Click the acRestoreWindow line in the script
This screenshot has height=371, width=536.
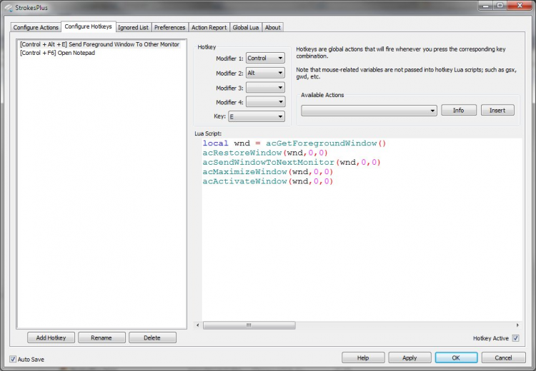coord(265,153)
